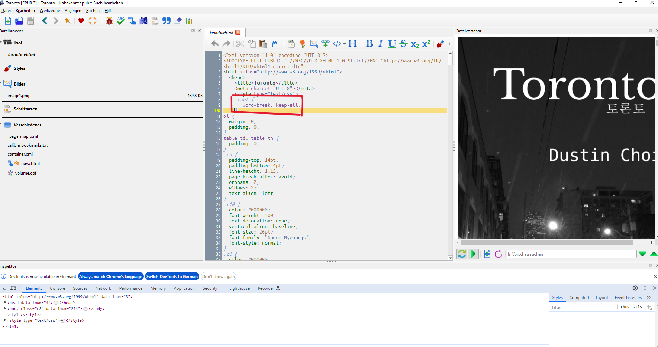Click the spell check icon (ABC checkmark)
The width and height of the screenshot is (658, 347).
[x=120, y=21]
